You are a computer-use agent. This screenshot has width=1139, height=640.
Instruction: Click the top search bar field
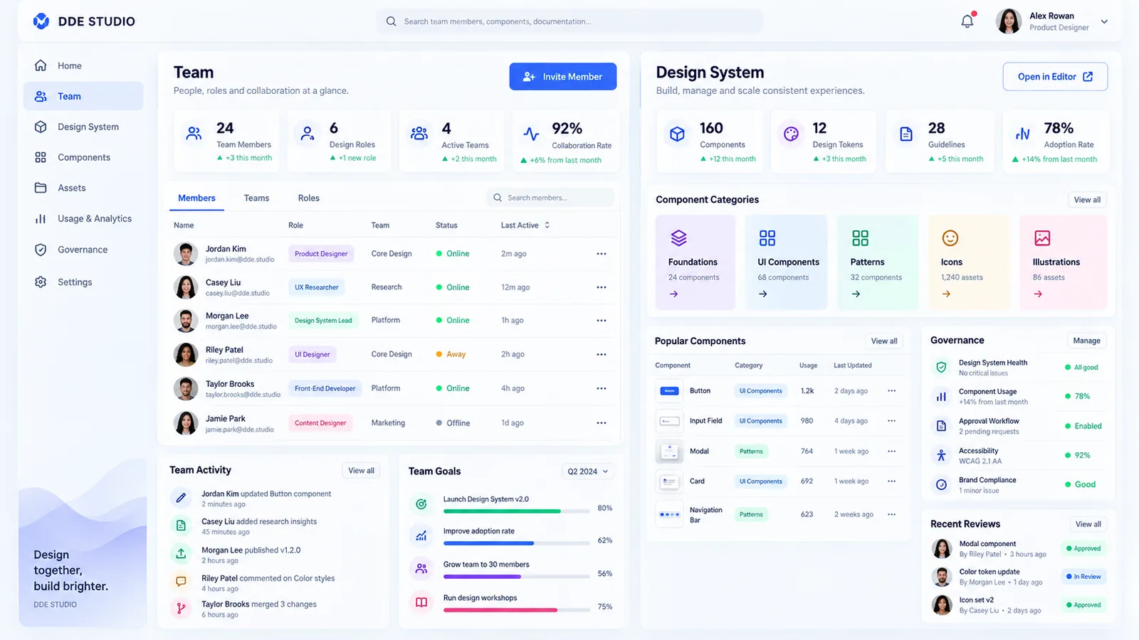(x=569, y=21)
